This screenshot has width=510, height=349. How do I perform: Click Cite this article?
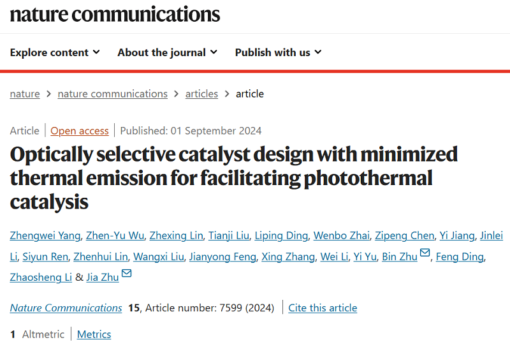tap(323, 308)
